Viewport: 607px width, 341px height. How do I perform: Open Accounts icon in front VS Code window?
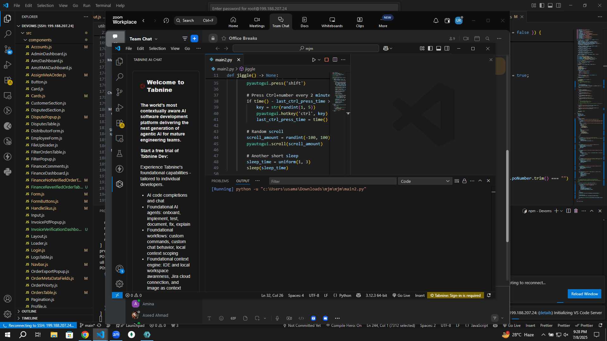[120, 269]
